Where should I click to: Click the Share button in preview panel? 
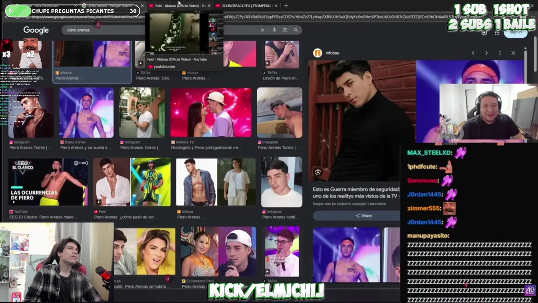pos(364,215)
